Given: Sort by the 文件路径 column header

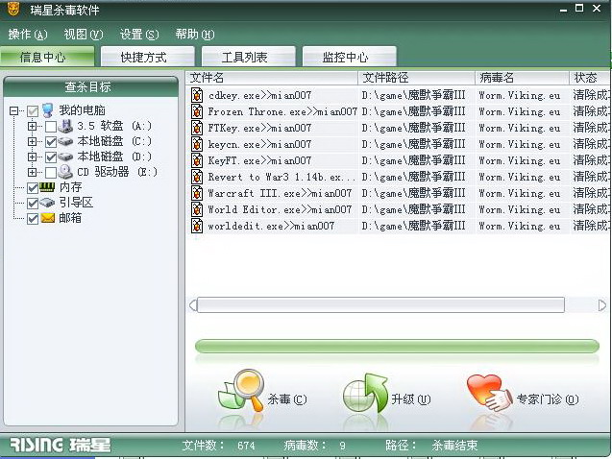Looking at the screenshot, I should pos(416,78).
